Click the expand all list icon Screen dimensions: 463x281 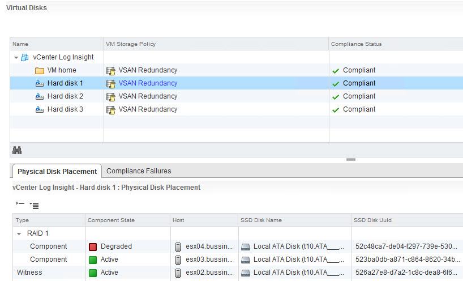coord(35,205)
